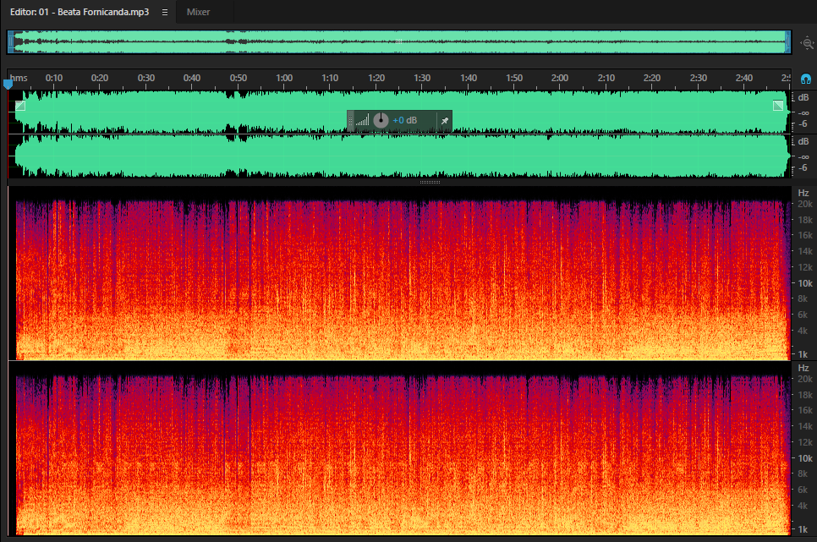Grab the HUD grip handle
Viewport: 817px width, 542px height.
pyautogui.click(x=351, y=121)
